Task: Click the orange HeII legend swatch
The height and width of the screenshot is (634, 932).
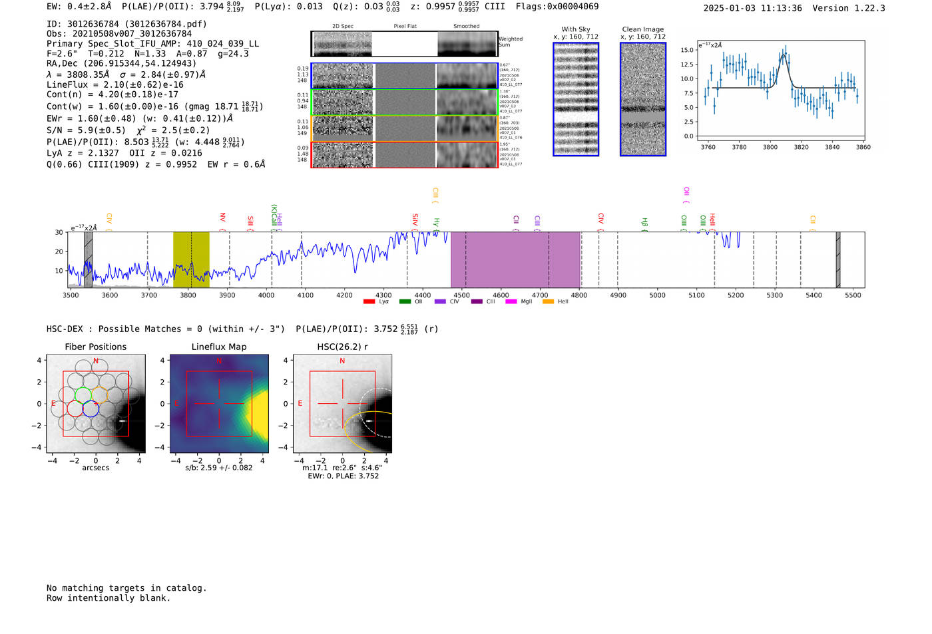Action: click(x=549, y=302)
